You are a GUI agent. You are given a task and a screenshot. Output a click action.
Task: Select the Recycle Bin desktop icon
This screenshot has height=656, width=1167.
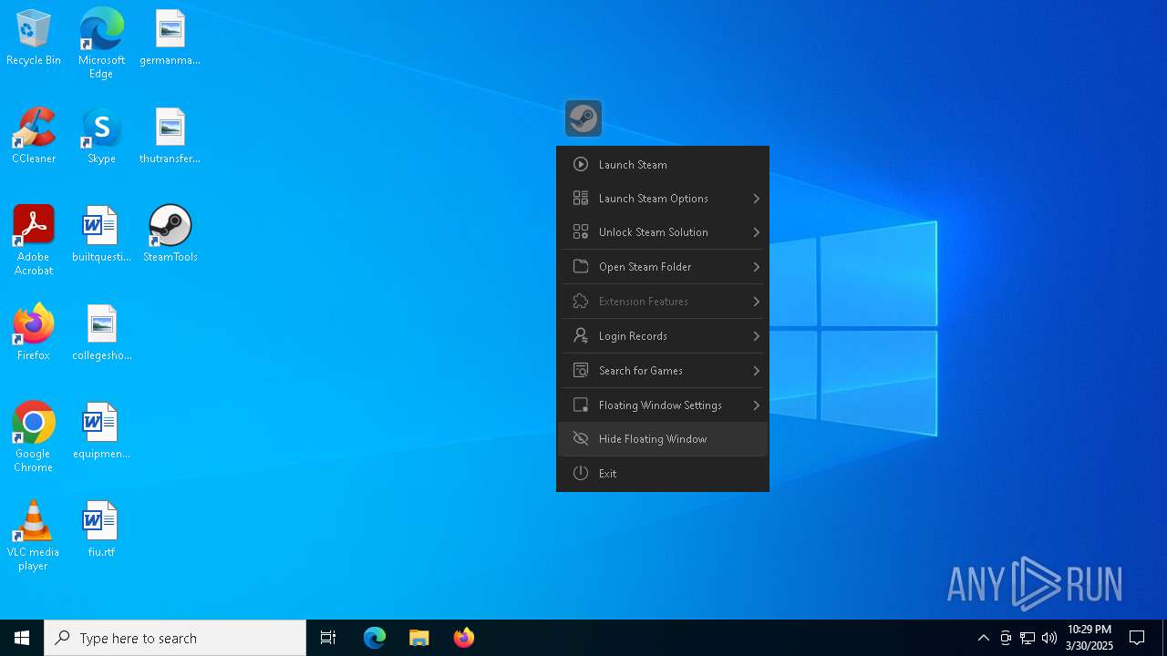tap(34, 38)
